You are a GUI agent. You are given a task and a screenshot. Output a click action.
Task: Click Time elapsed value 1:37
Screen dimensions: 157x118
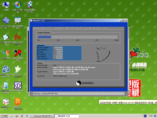[58, 56]
